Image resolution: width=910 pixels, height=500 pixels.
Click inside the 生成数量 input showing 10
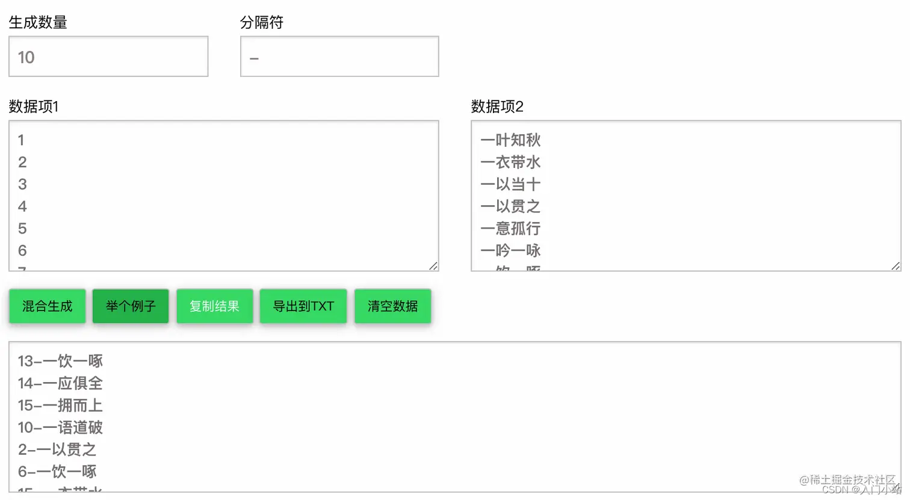click(x=108, y=57)
